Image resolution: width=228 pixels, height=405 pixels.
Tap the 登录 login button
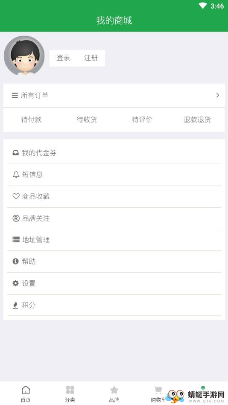pyautogui.click(x=63, y=58)
